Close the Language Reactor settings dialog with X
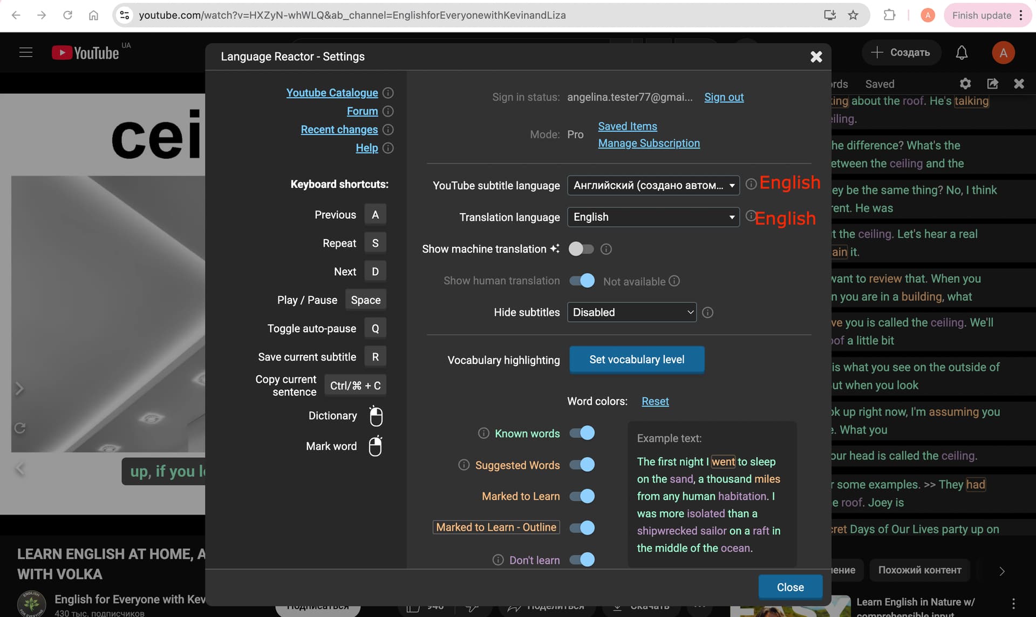Screen dimensions: 1036x617 click(816, 57)
